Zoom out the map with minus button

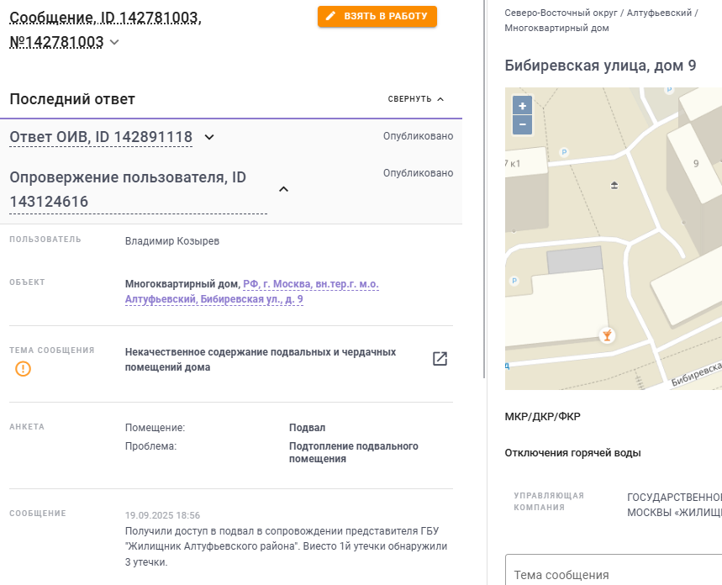(x=522, y=125)
